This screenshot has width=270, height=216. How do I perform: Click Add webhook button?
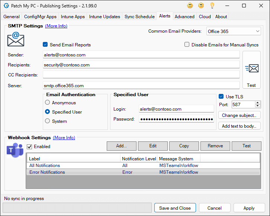tap(121, 146)
